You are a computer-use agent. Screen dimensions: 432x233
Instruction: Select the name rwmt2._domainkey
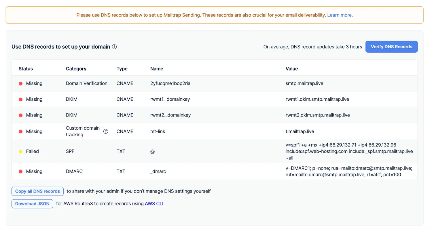coord(170,115)
